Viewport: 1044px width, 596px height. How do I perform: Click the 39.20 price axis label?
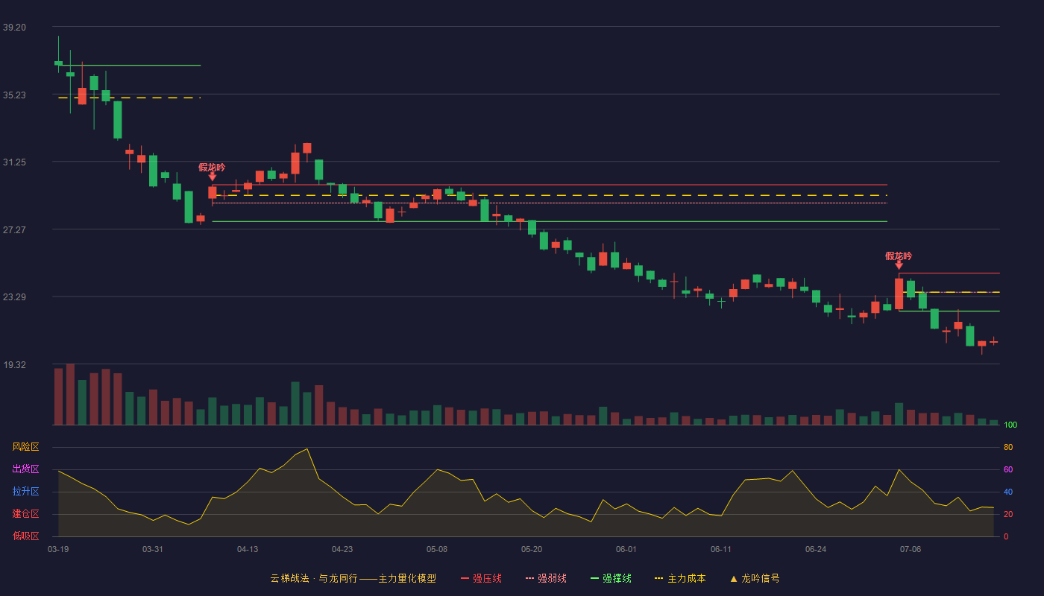point(14,28)
